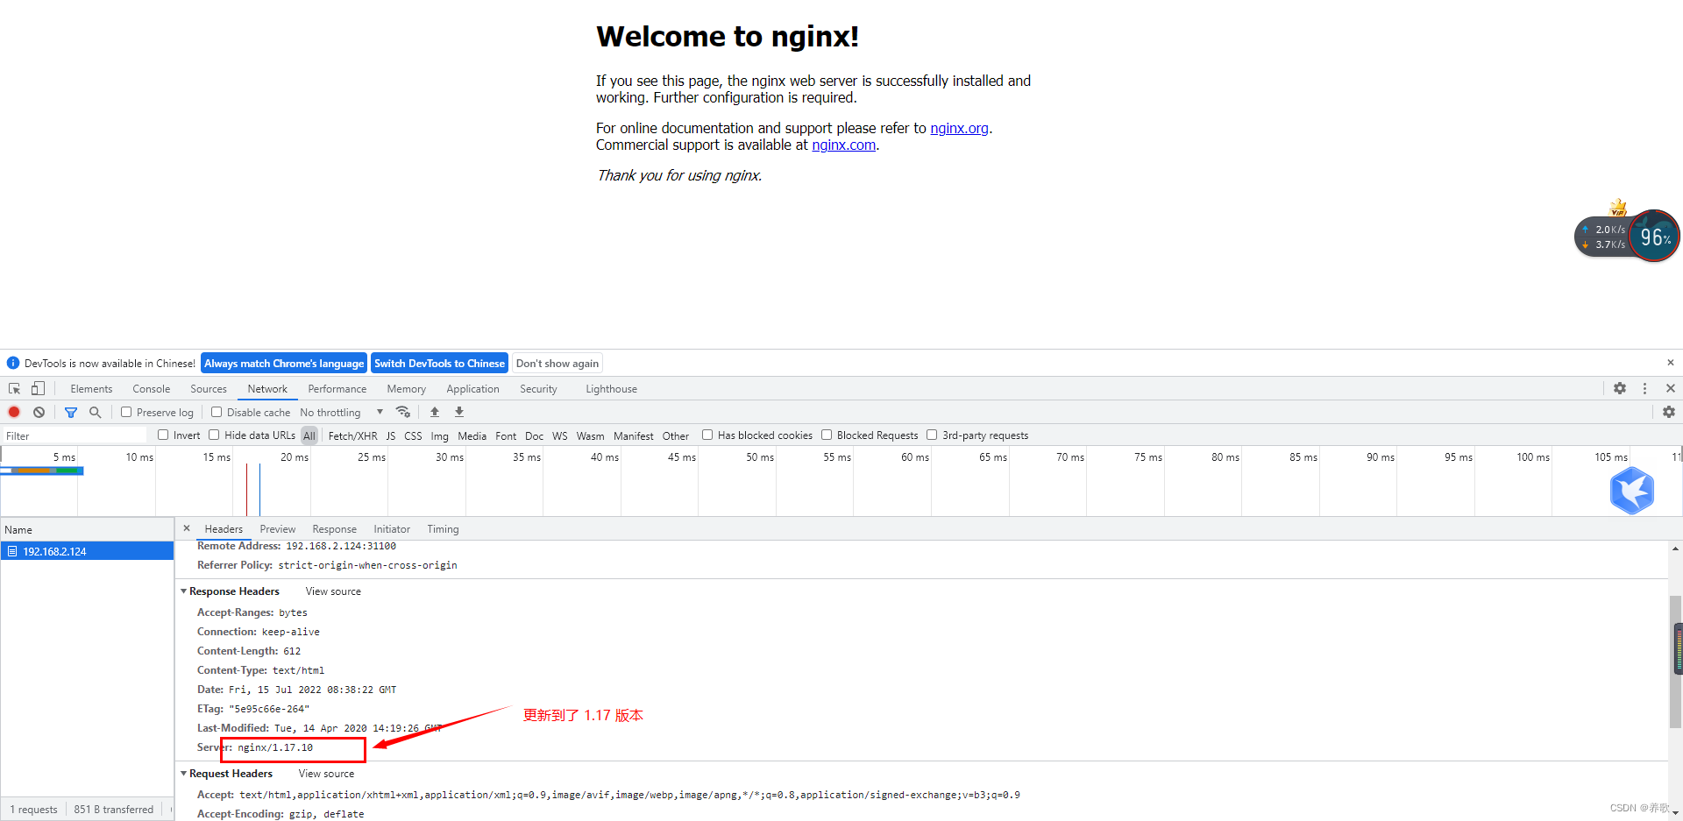
Task: Open DevTools settings gear
Action: [x=1620, y=388]
